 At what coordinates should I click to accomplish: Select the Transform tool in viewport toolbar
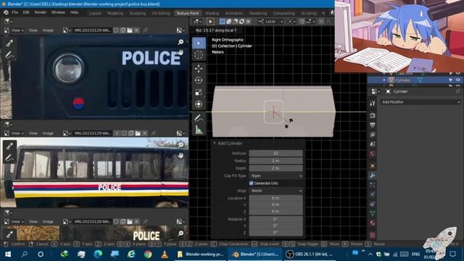(199, 104)
